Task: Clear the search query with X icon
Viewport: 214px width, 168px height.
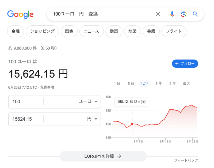Action: click(x=158, y=14)
